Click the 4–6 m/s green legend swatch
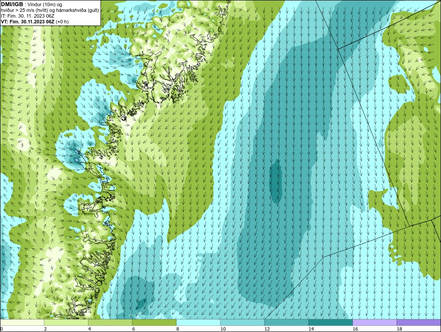Image resolution: width=441 pixels, height=332 pixels. [110, 322]
